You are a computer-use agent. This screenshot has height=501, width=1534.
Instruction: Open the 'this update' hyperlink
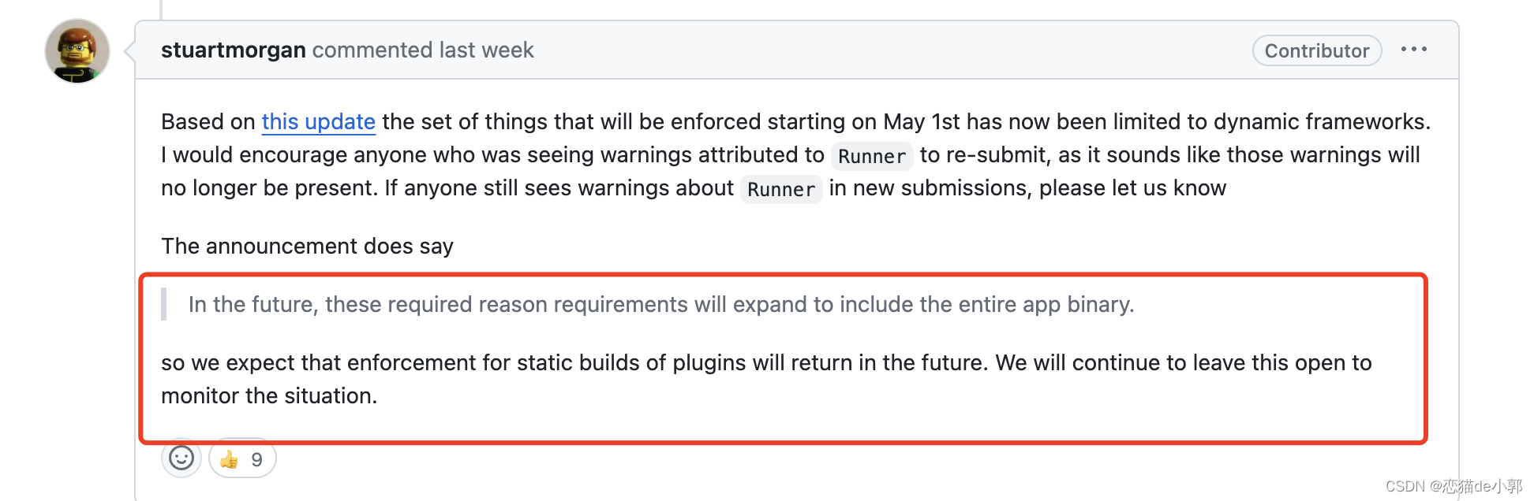[x=318, y=122]
